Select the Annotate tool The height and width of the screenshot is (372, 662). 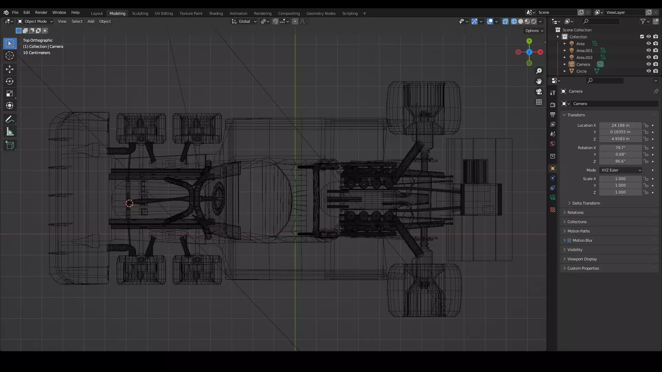(10, 120)
